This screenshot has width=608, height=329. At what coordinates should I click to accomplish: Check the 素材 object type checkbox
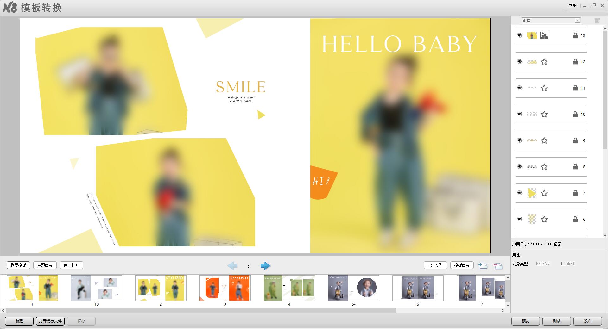563,264
